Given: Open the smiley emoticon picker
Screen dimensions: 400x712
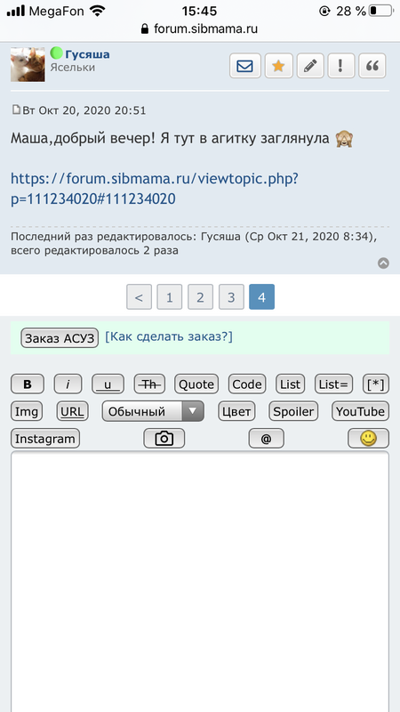Looking at the screenshot, I should pyautogui.click(x=368, y=439).
